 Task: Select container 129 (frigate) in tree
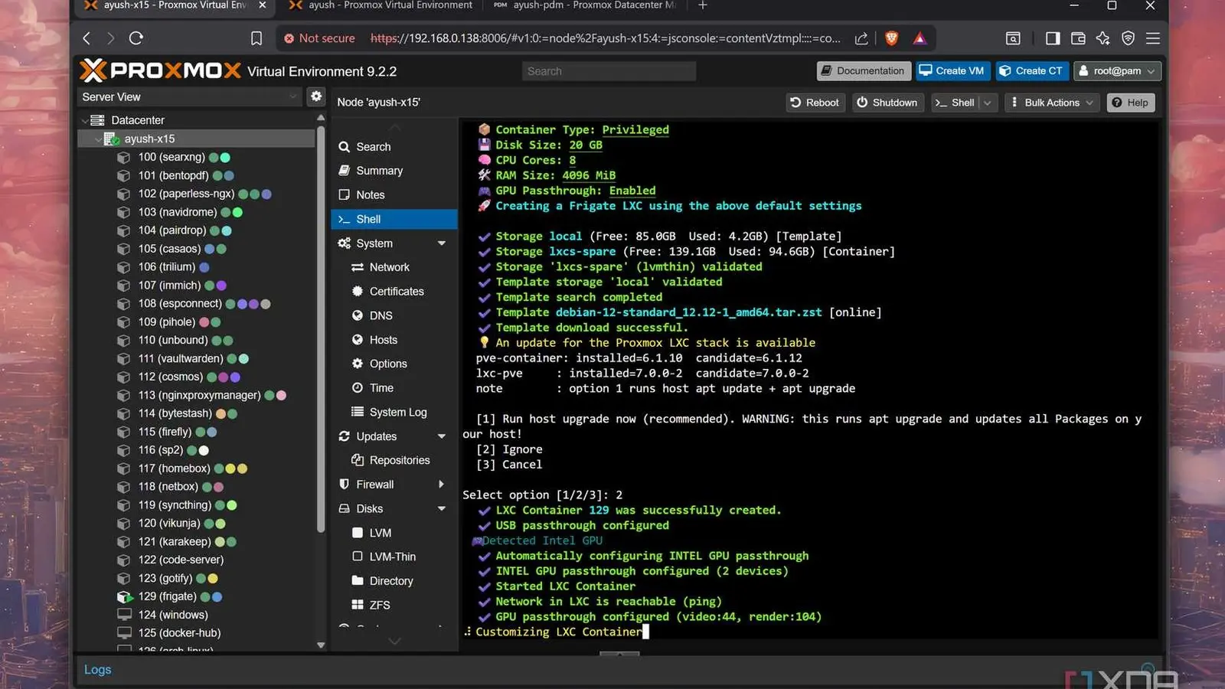pyautogui.click(x=167, y=596)
